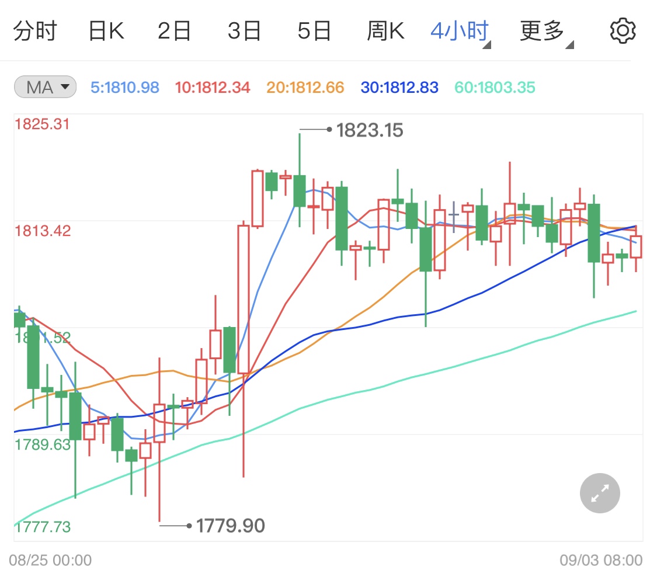Click the 1777.73 axis price label

43,527
